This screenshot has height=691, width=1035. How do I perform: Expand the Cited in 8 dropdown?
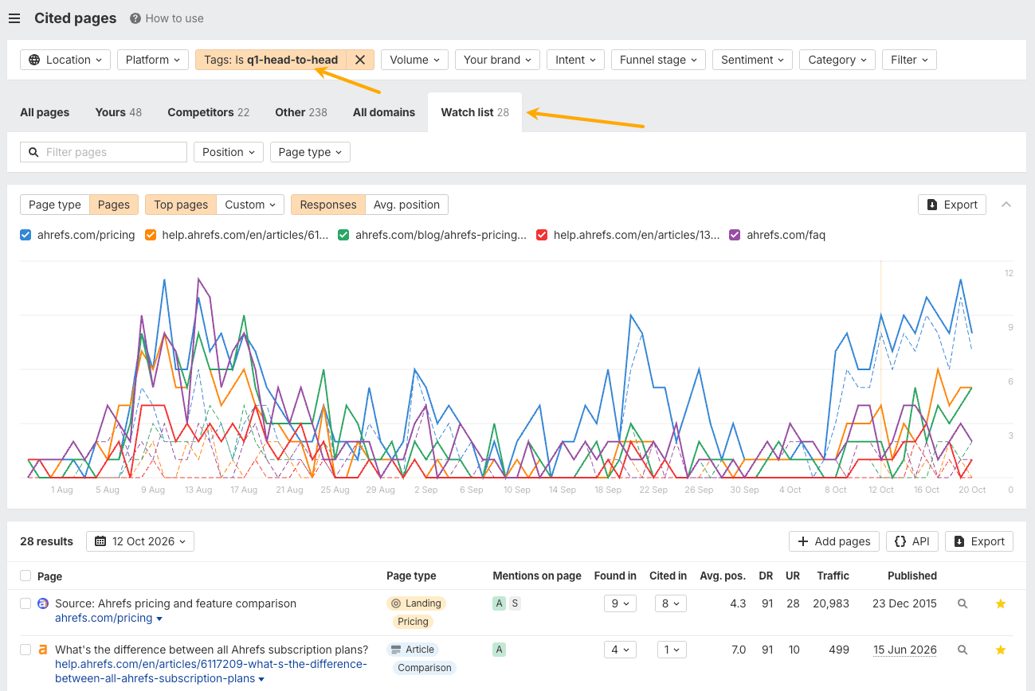click(x=671, y=604)
